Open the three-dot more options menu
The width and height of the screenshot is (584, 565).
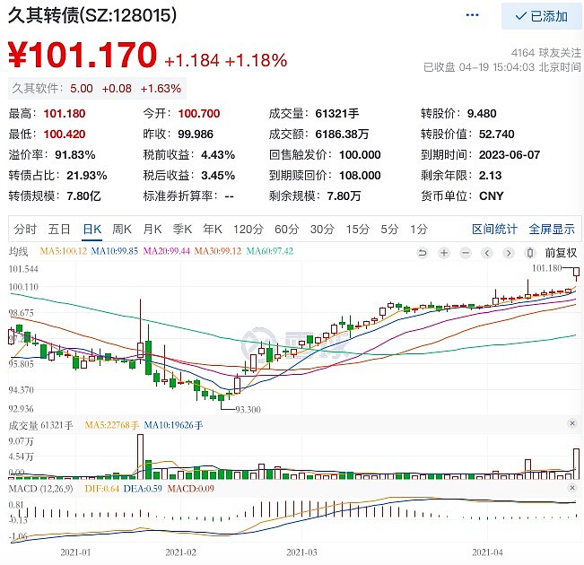pos(472,15)
